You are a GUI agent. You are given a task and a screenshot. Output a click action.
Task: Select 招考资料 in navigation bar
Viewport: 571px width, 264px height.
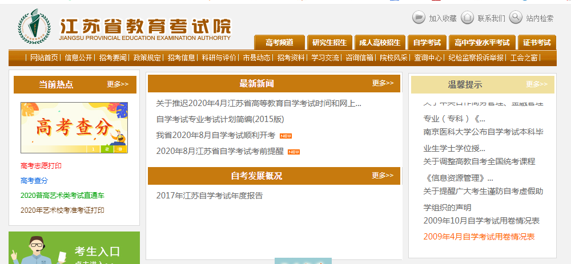pyautogui.click(x=291, y=58)
